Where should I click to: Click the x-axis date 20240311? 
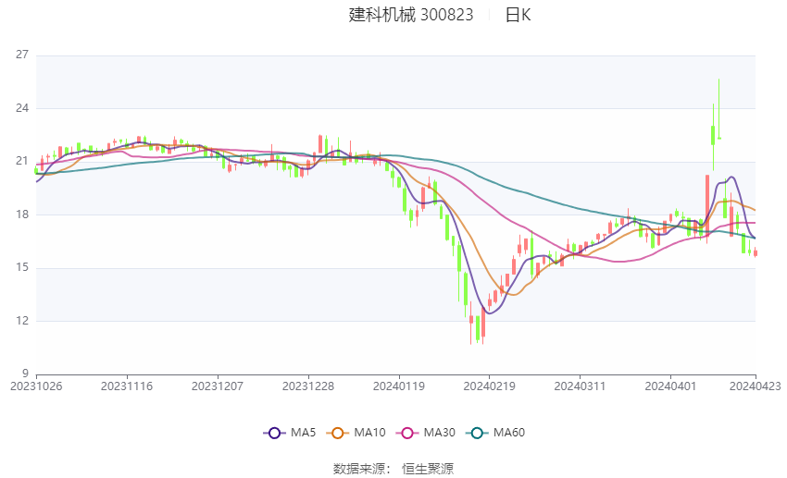coord(580,386)
